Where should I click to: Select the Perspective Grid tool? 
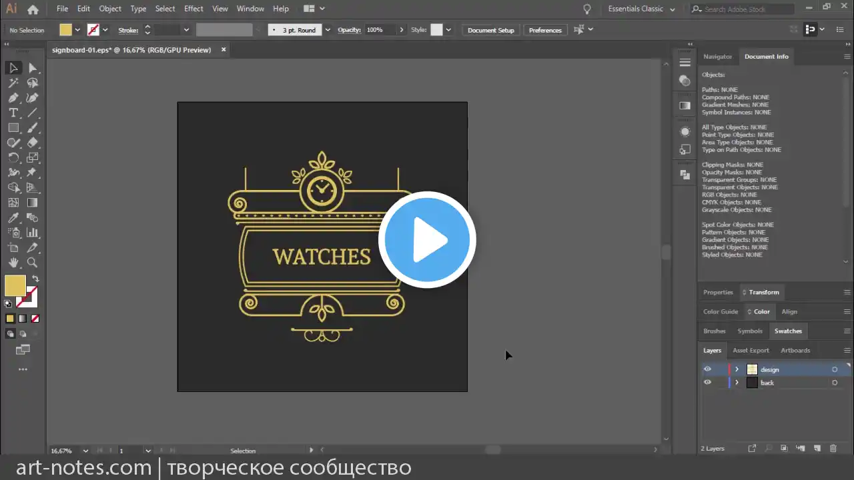click(x=32, y=188)
